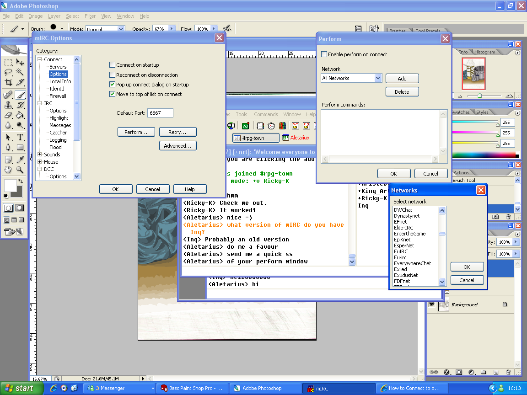
Task: Open the brush Mode dropdown
Action: tap(121, 29)
